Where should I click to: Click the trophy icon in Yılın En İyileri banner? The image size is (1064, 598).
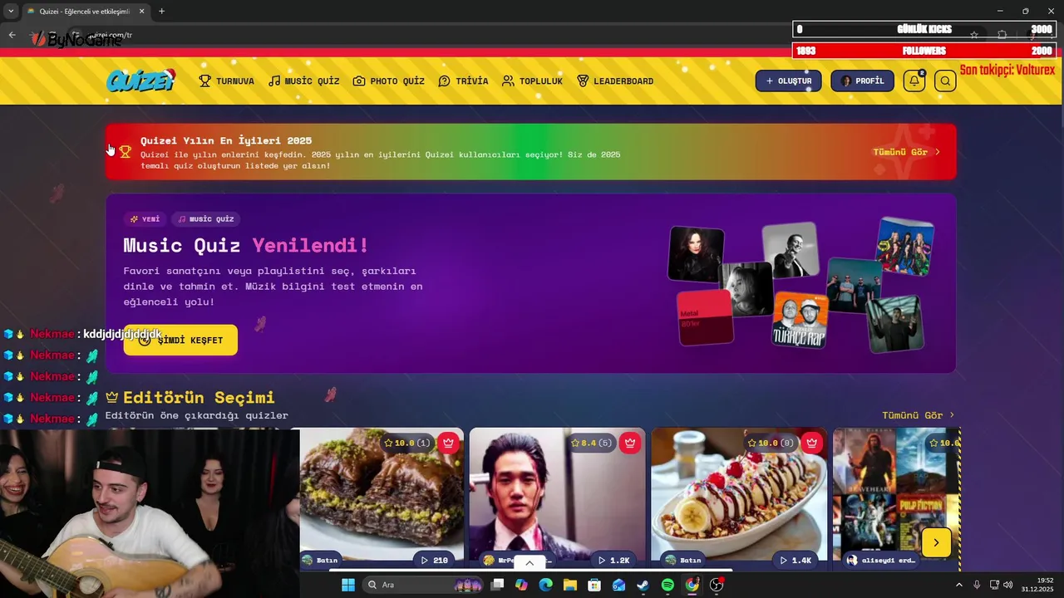point(126,152)
